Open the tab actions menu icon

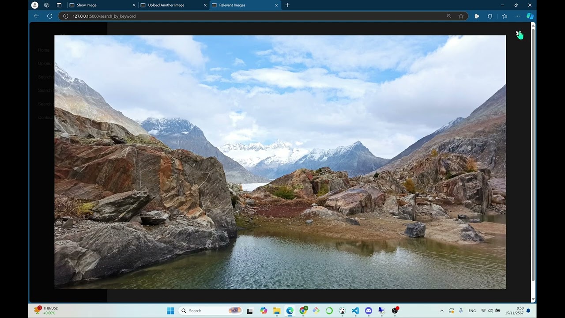click(x=59, y=5)
